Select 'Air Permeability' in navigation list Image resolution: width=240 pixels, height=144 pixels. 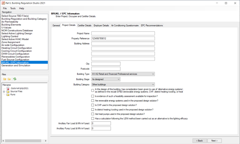[10, 22]
